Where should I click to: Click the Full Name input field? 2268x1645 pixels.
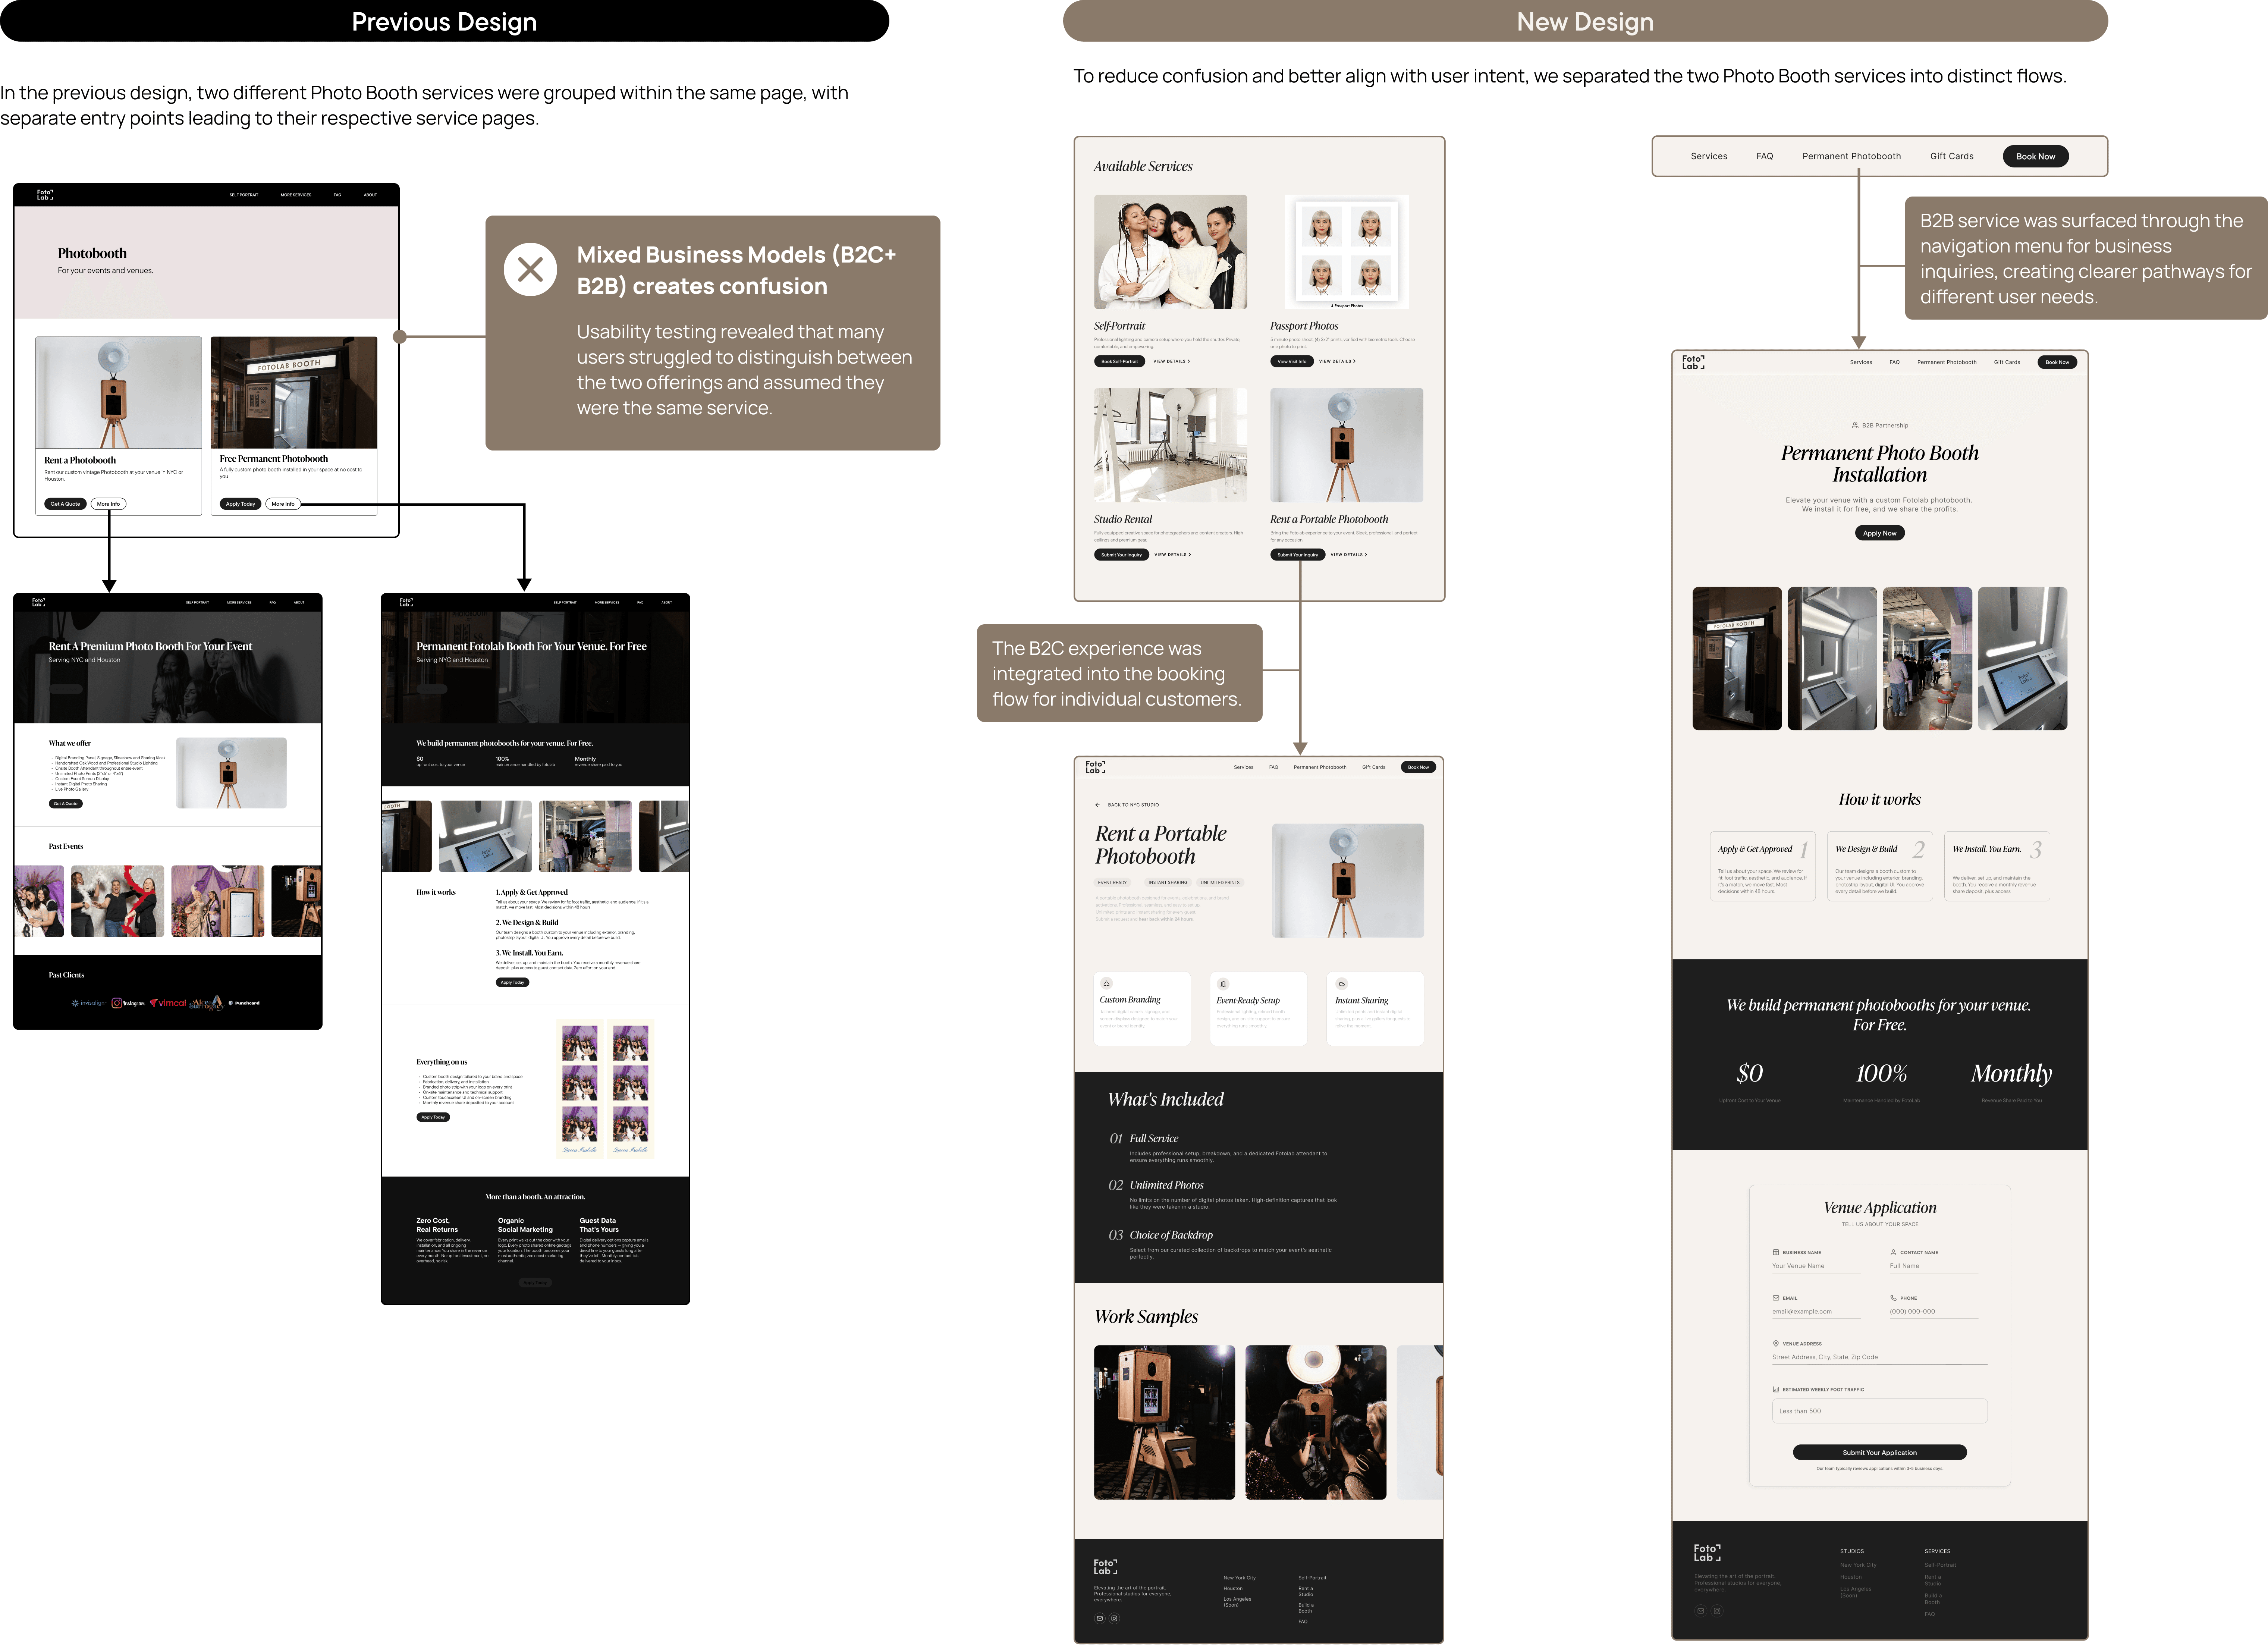(x=1934, y=1266)
